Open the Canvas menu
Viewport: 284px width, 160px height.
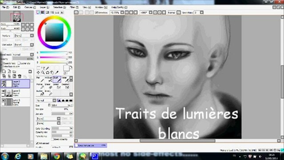pos(30,7)
